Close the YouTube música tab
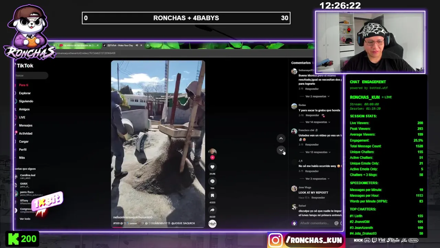The width and height of the screenshot is (440, 248). click(x=97, y=45)
